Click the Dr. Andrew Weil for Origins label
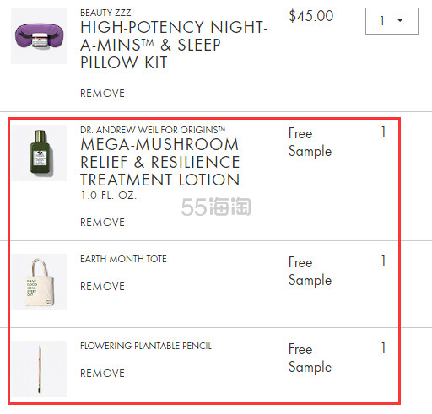The height and width of the screenshot is (414, 432). pyautogui.click(x=153, y=130)
